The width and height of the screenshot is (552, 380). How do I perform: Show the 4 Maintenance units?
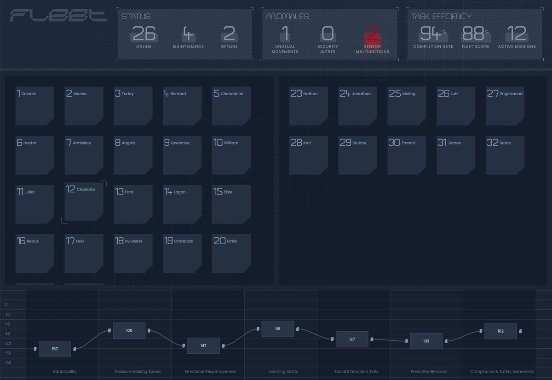click(188, 37)
